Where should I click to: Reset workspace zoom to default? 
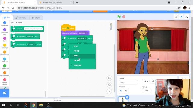click(109, 91)
